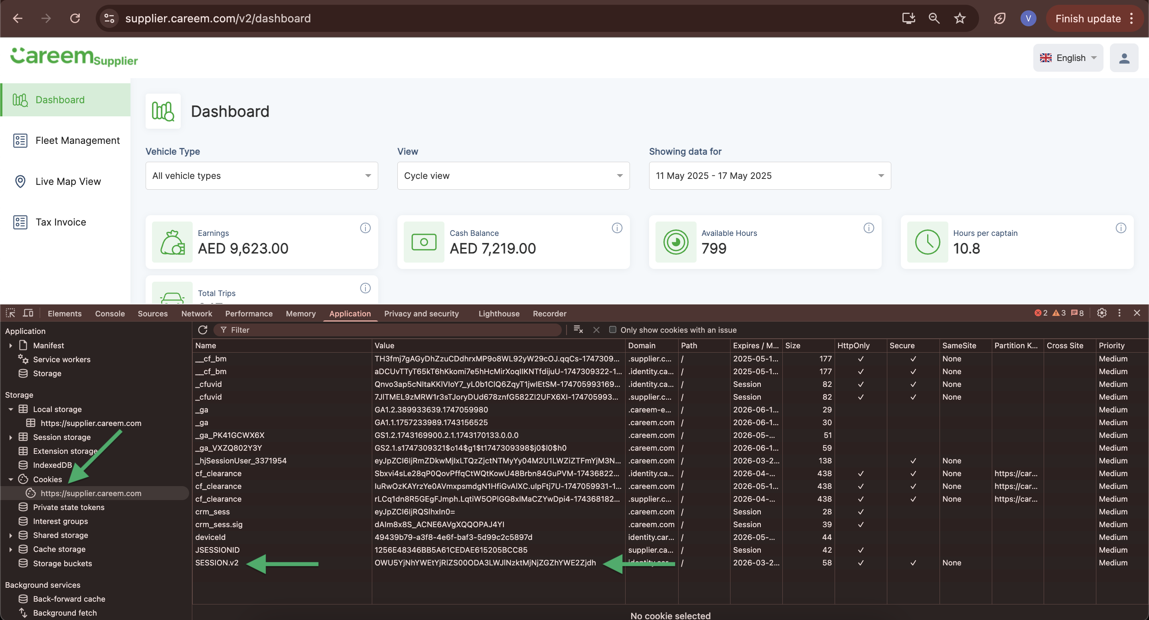Open Service workers in Application panel
The image size is (1149, 620).
coord(61,359)
